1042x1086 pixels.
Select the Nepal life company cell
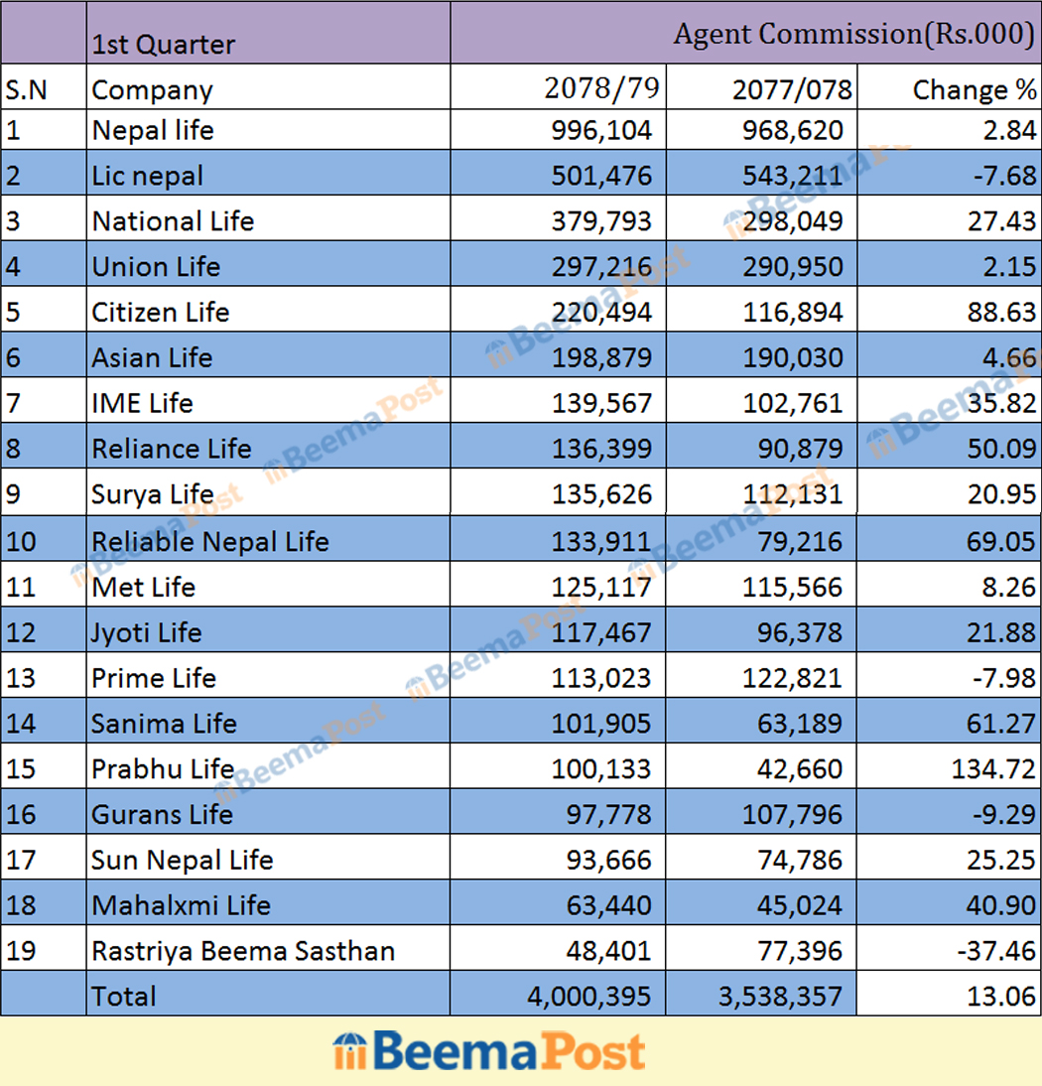pos(153,130)
